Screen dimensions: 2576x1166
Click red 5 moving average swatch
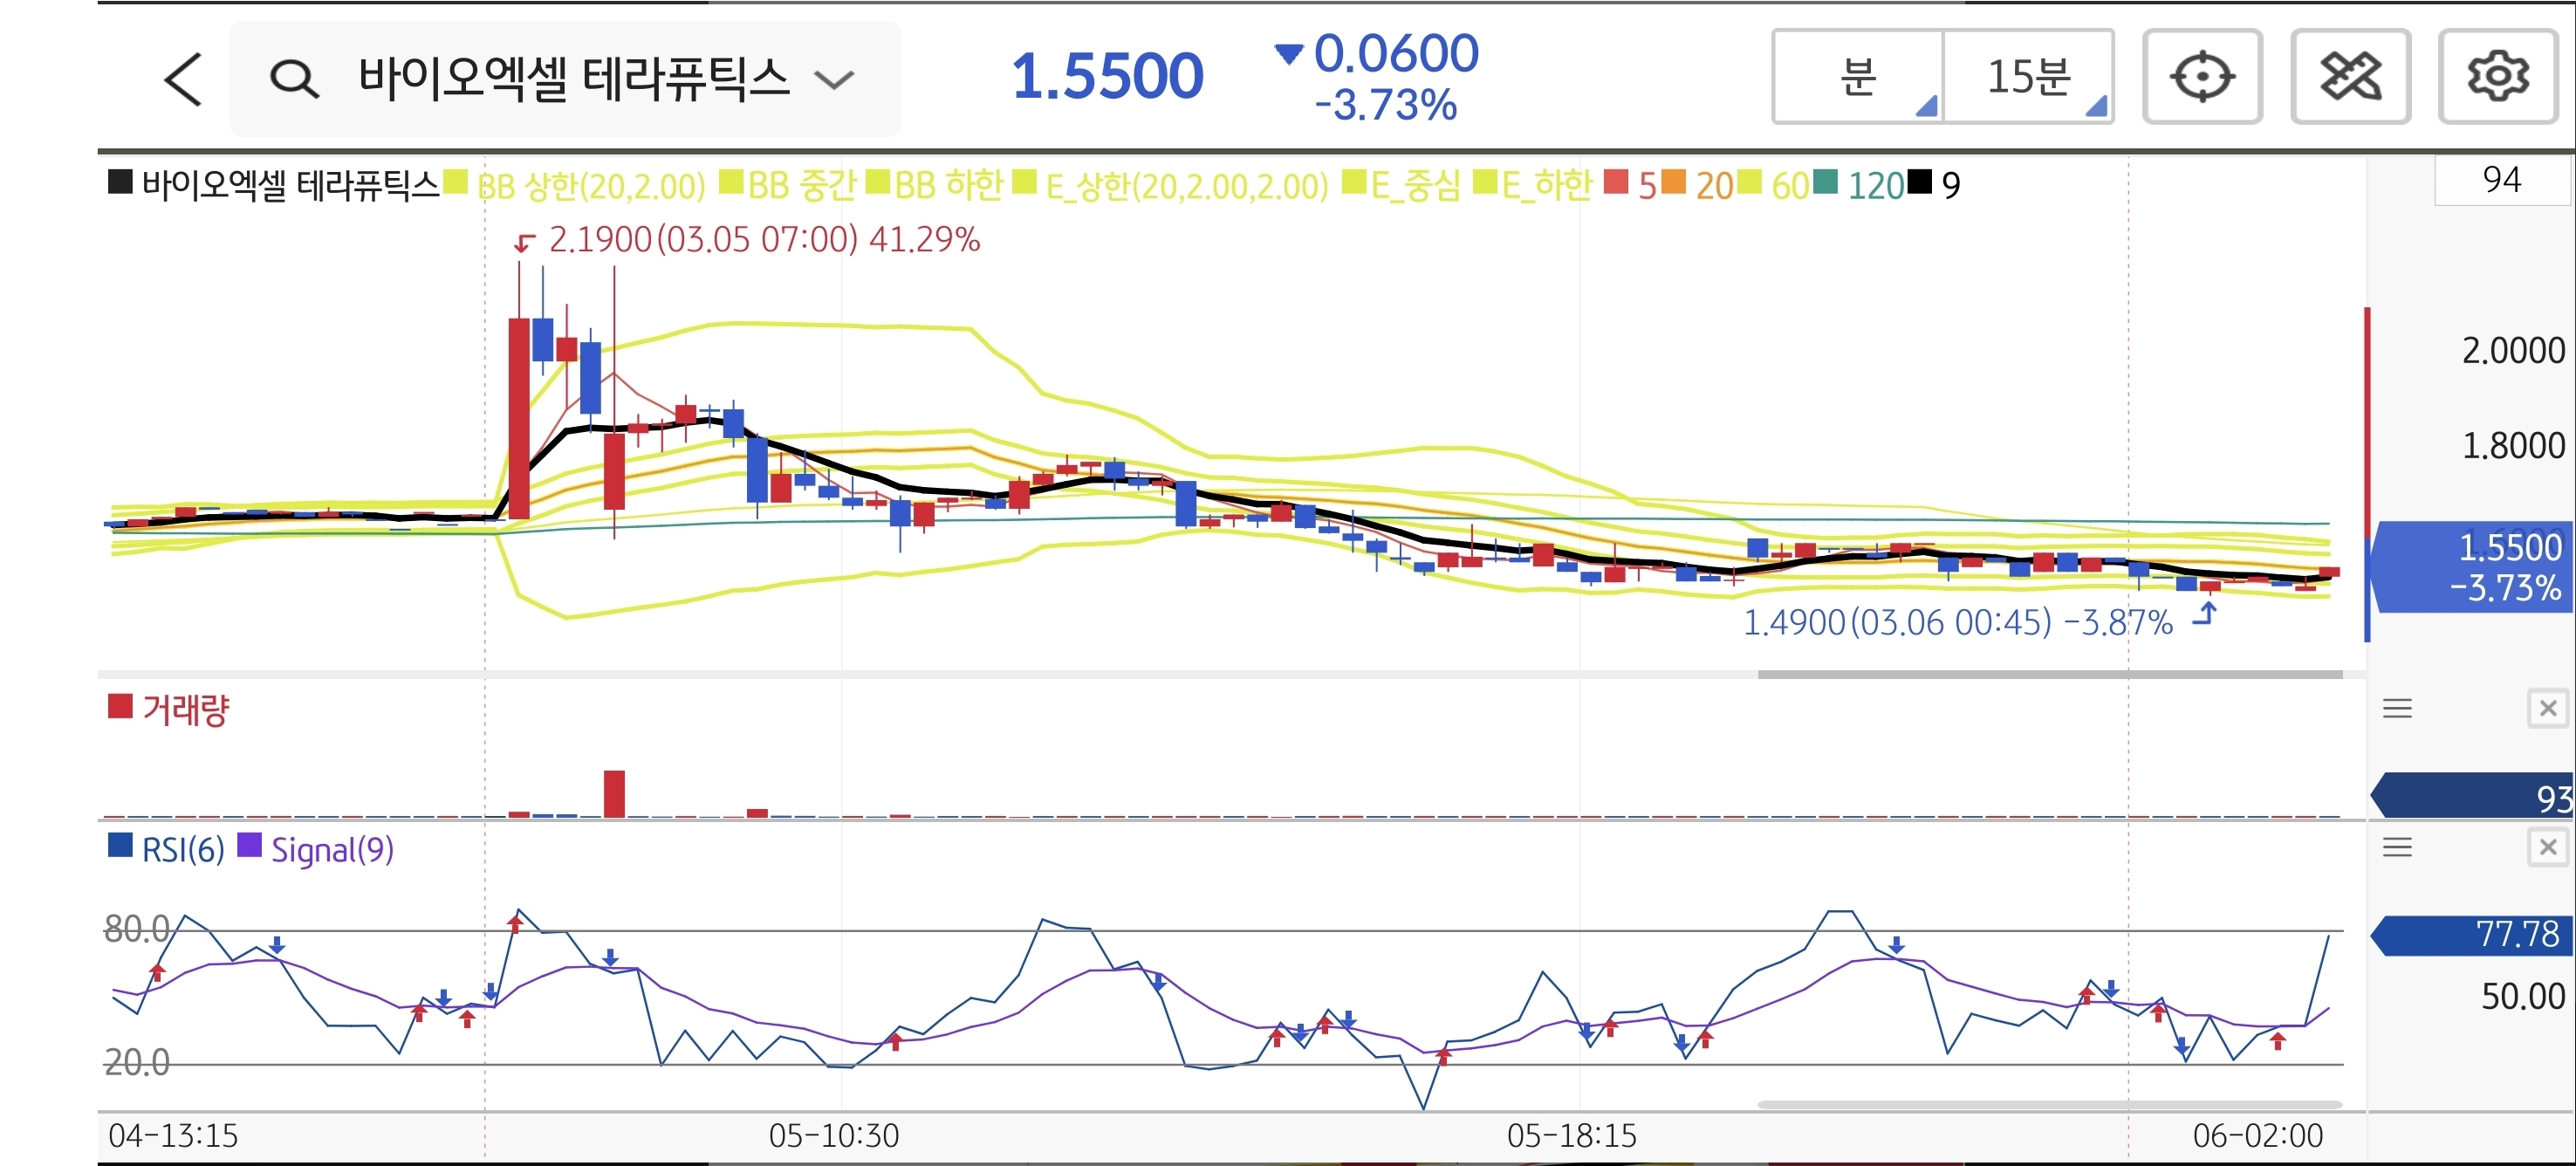[1616, 183]
